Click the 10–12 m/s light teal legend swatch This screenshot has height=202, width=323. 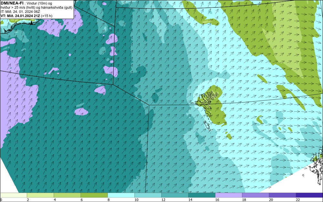click(148, 195)
